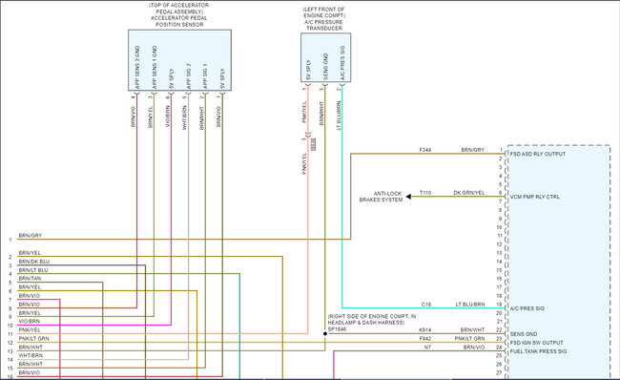Click the SP1846 splice junction dot

point(325,333)
